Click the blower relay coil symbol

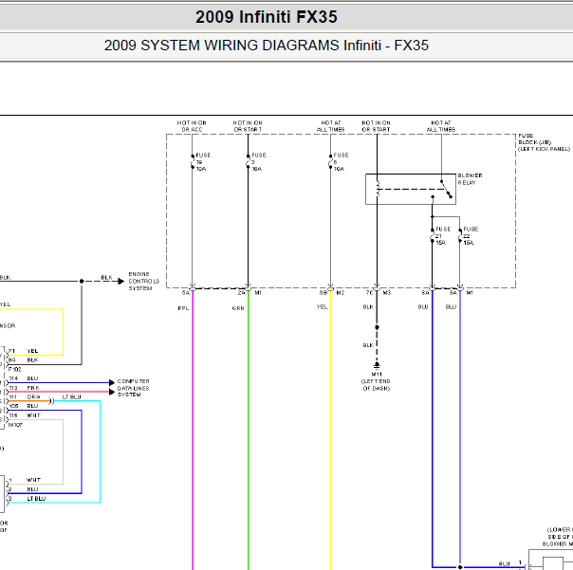tap(378, 189)
